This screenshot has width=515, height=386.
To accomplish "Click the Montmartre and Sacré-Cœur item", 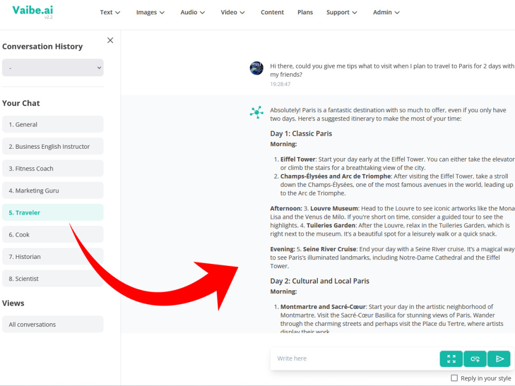I will 323,307.
